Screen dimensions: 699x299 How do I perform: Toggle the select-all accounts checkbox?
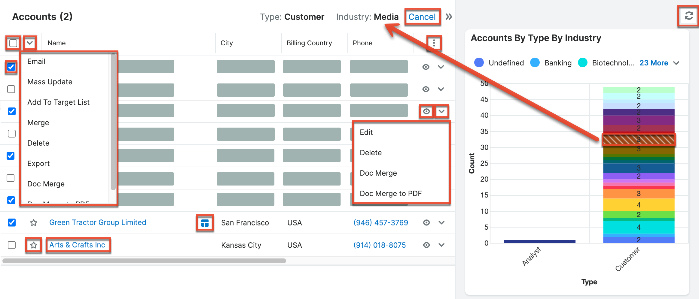tap(13, 43)
